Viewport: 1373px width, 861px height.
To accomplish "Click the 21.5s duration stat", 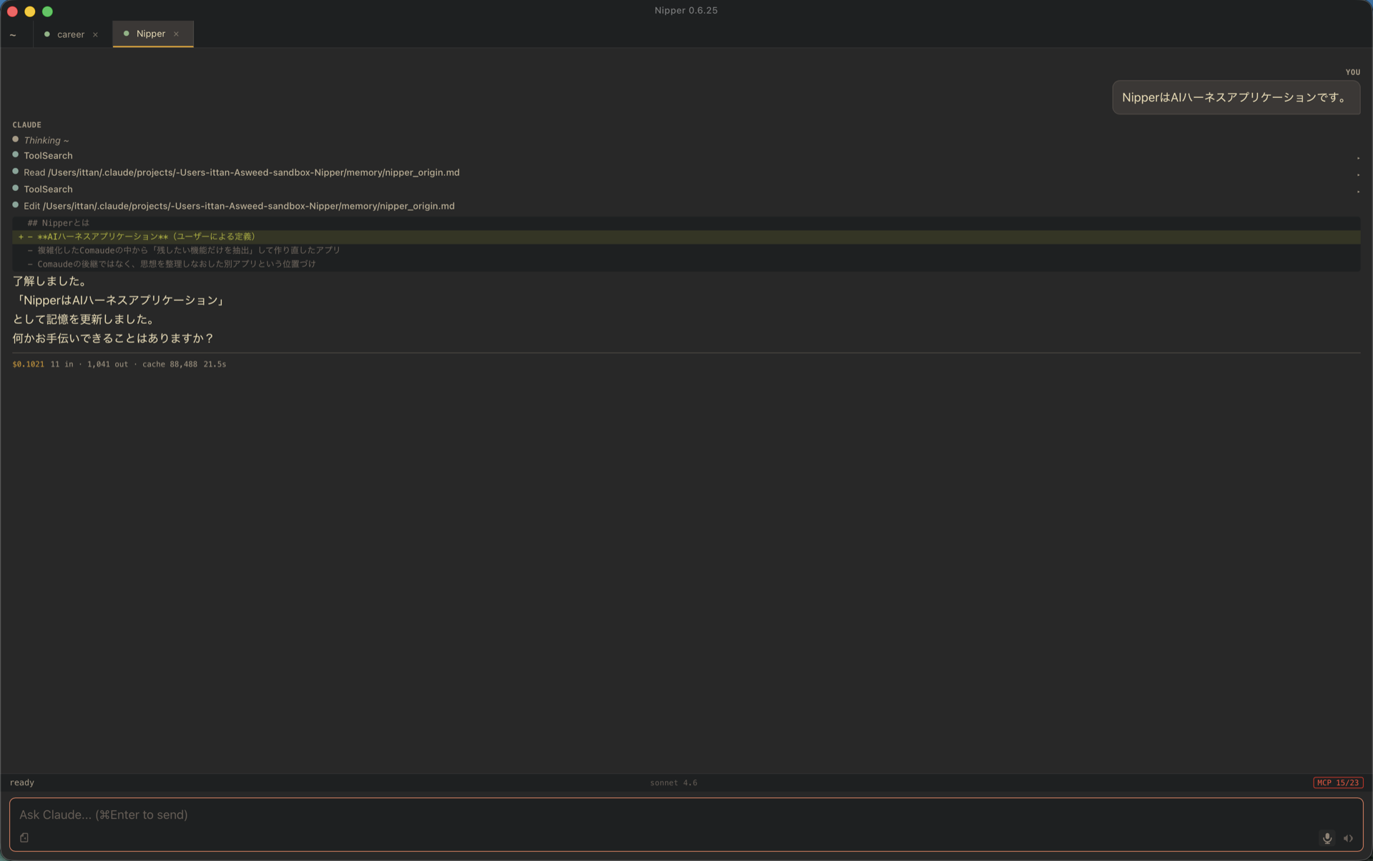I will coord(215,364).
